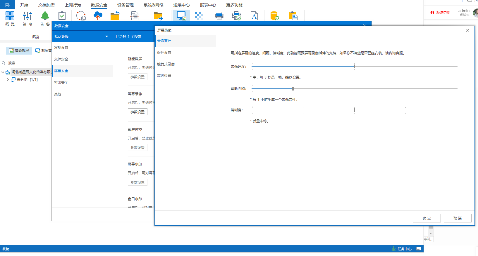Click the letter A document icon
Viewport: 478px width, 256px height.
(x=254, y=16)
